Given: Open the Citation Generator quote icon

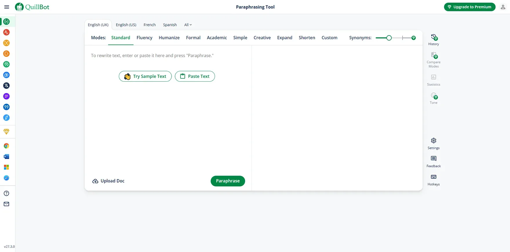Looking at the screenshot, I should pos(6,107).
